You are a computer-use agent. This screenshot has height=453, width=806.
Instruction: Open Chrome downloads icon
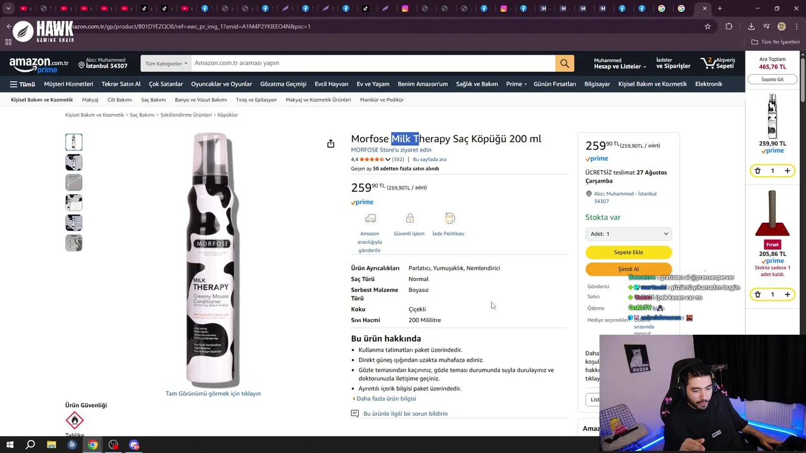tap(751, 26)
